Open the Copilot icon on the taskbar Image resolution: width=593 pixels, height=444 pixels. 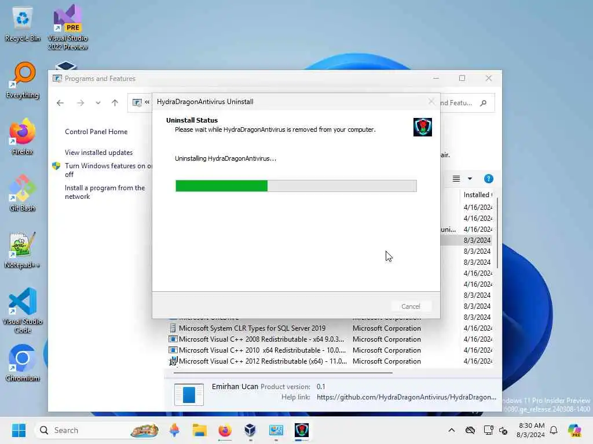174,430
